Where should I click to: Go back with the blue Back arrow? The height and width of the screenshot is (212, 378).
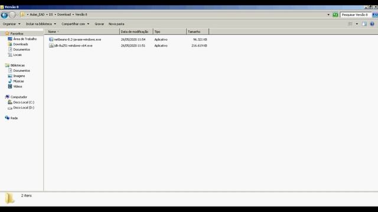click(4, 15)
